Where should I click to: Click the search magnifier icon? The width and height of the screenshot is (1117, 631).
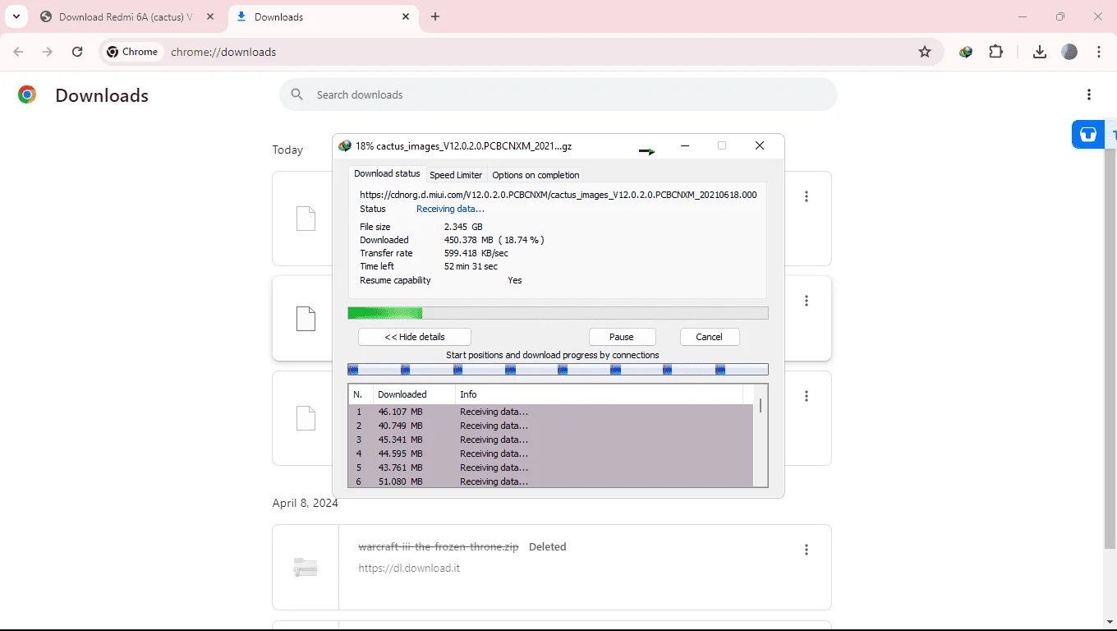click(x=297, y=94)
